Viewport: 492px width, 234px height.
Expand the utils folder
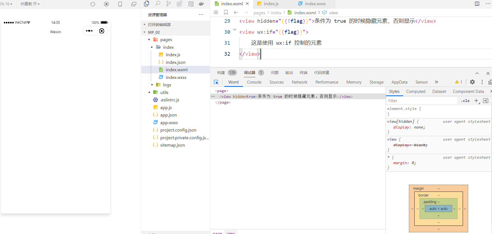coord(149,92)
